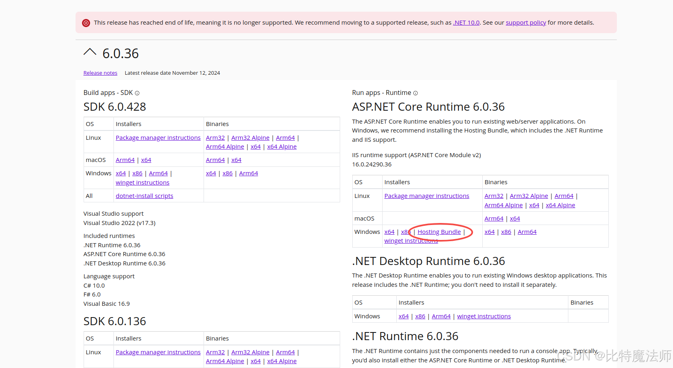Download ASP.NET Core Runtime Windows x64 installer
Viewport: 673px width, 368px height.
(x=389, y=232)
